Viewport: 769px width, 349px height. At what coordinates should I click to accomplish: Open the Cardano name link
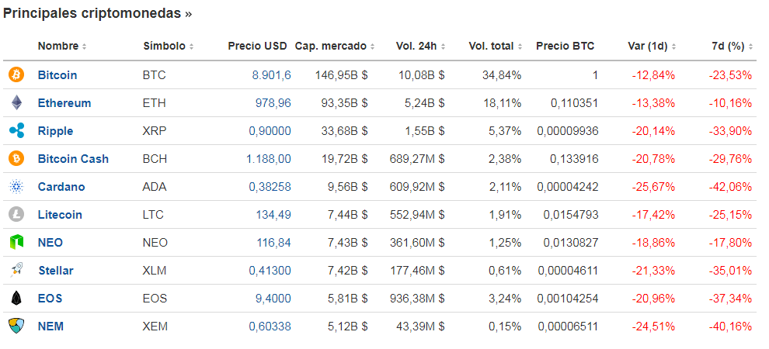(61, 187)
